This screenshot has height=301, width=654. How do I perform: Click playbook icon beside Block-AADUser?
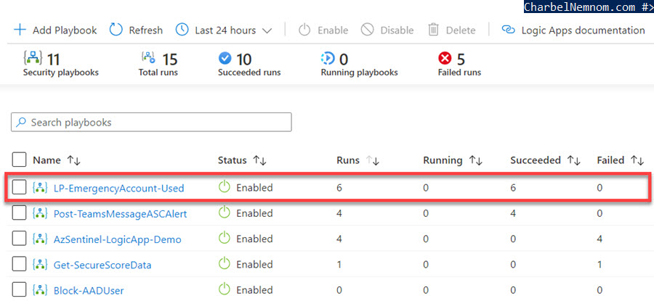point(40,290)
